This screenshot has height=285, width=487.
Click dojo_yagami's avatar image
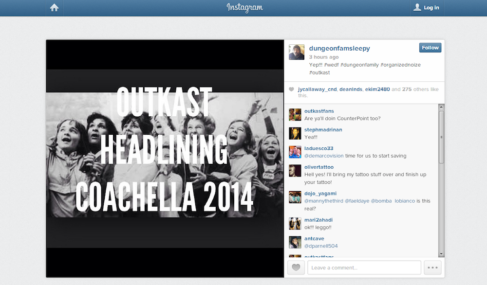click(295, 197)
